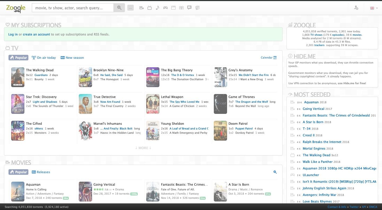Open the Movies category camera icon

tap(142, 8)
